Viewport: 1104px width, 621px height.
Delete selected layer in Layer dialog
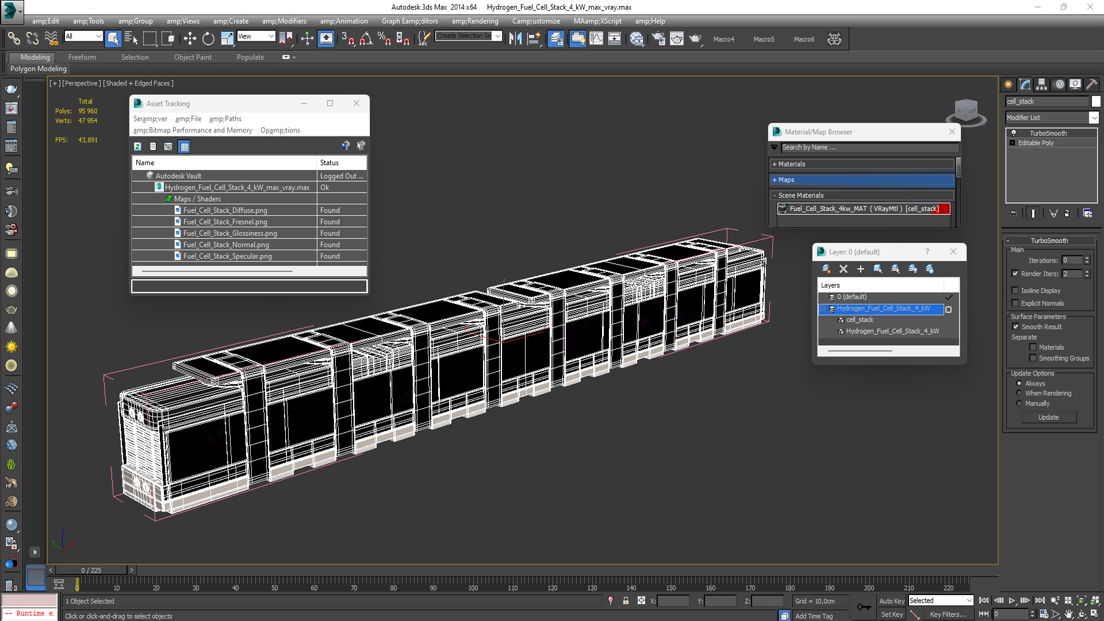(844, 269)
